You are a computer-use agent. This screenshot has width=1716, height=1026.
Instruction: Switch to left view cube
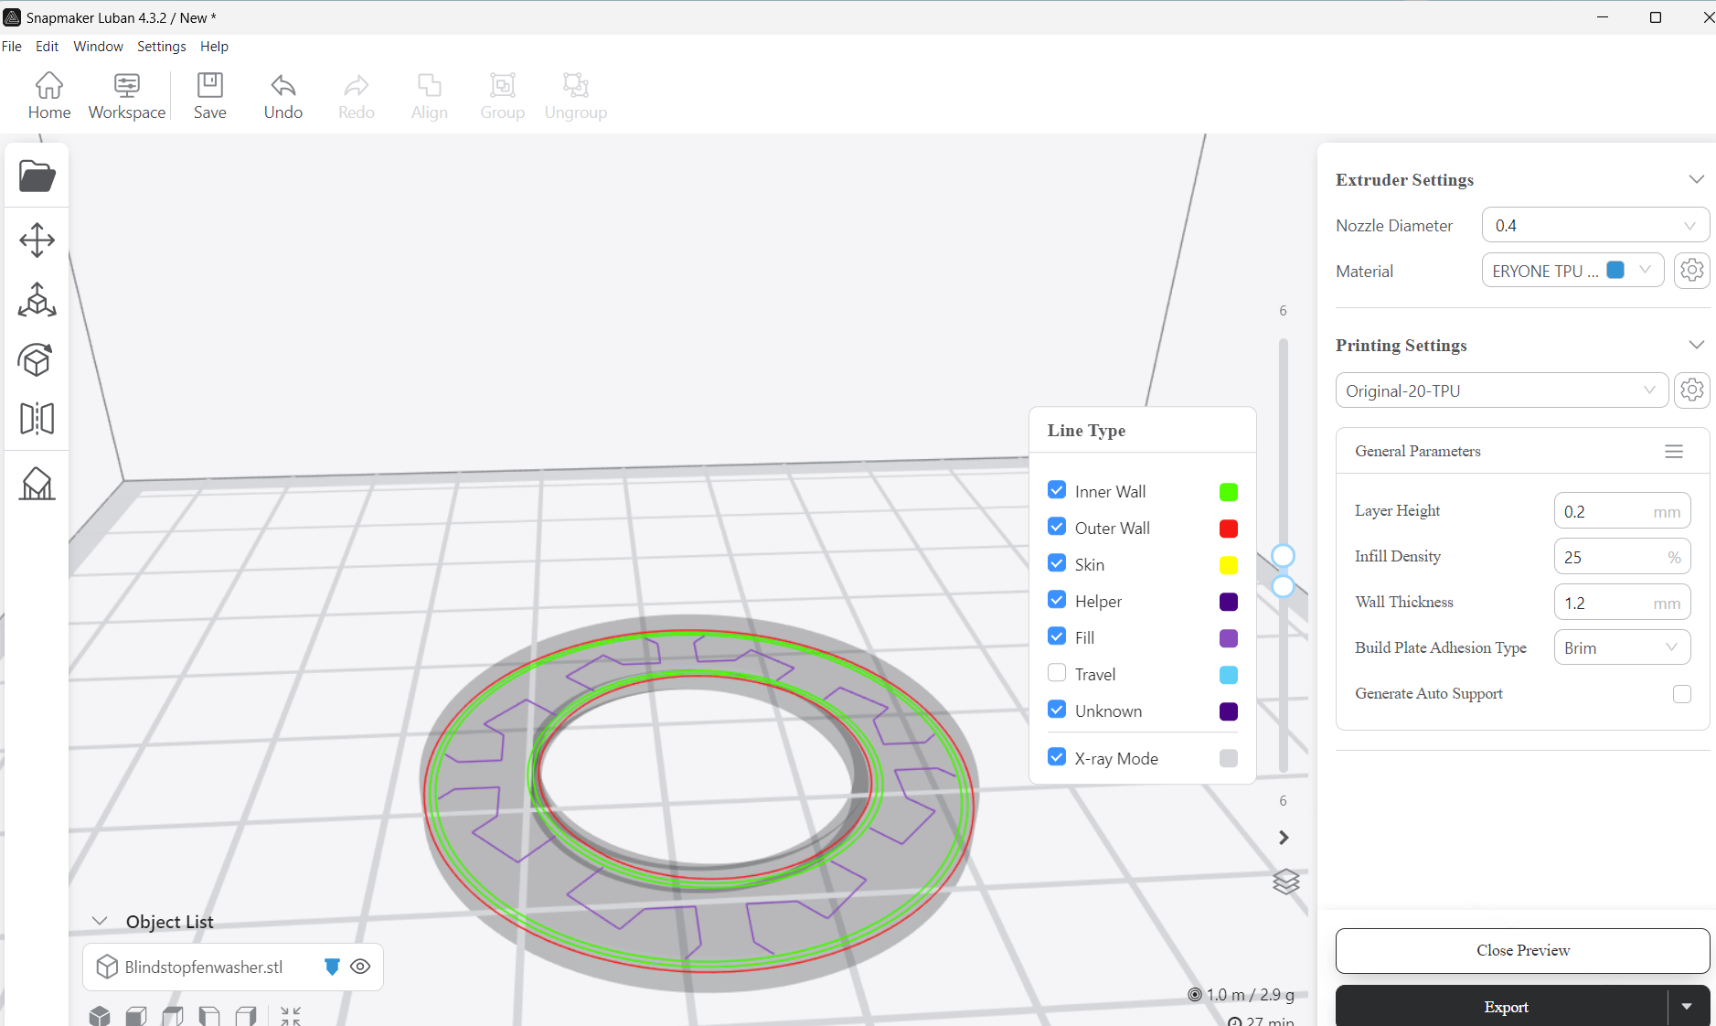(209, 1015)
